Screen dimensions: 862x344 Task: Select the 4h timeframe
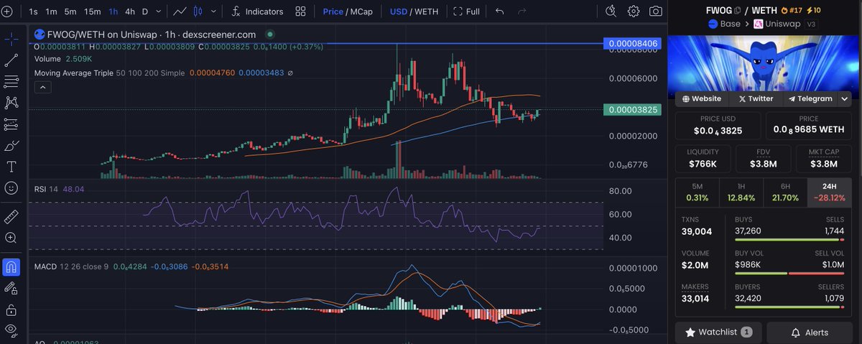[130, 11]
